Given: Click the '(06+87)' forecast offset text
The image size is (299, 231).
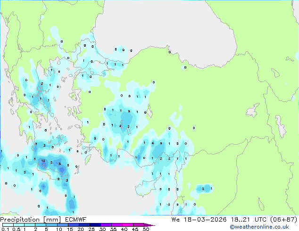Looking at the screenshot, I should 284,220.
